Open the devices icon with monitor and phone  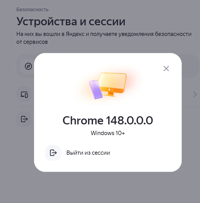tap(24, 95)
